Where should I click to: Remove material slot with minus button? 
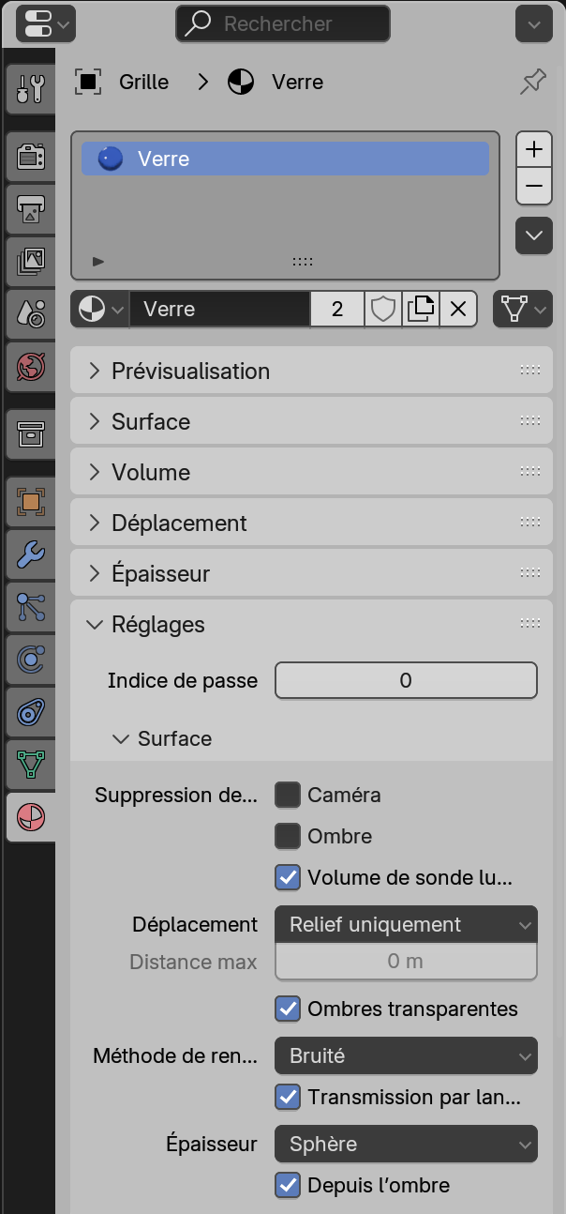pyautogui.click(x=534, y=187)
